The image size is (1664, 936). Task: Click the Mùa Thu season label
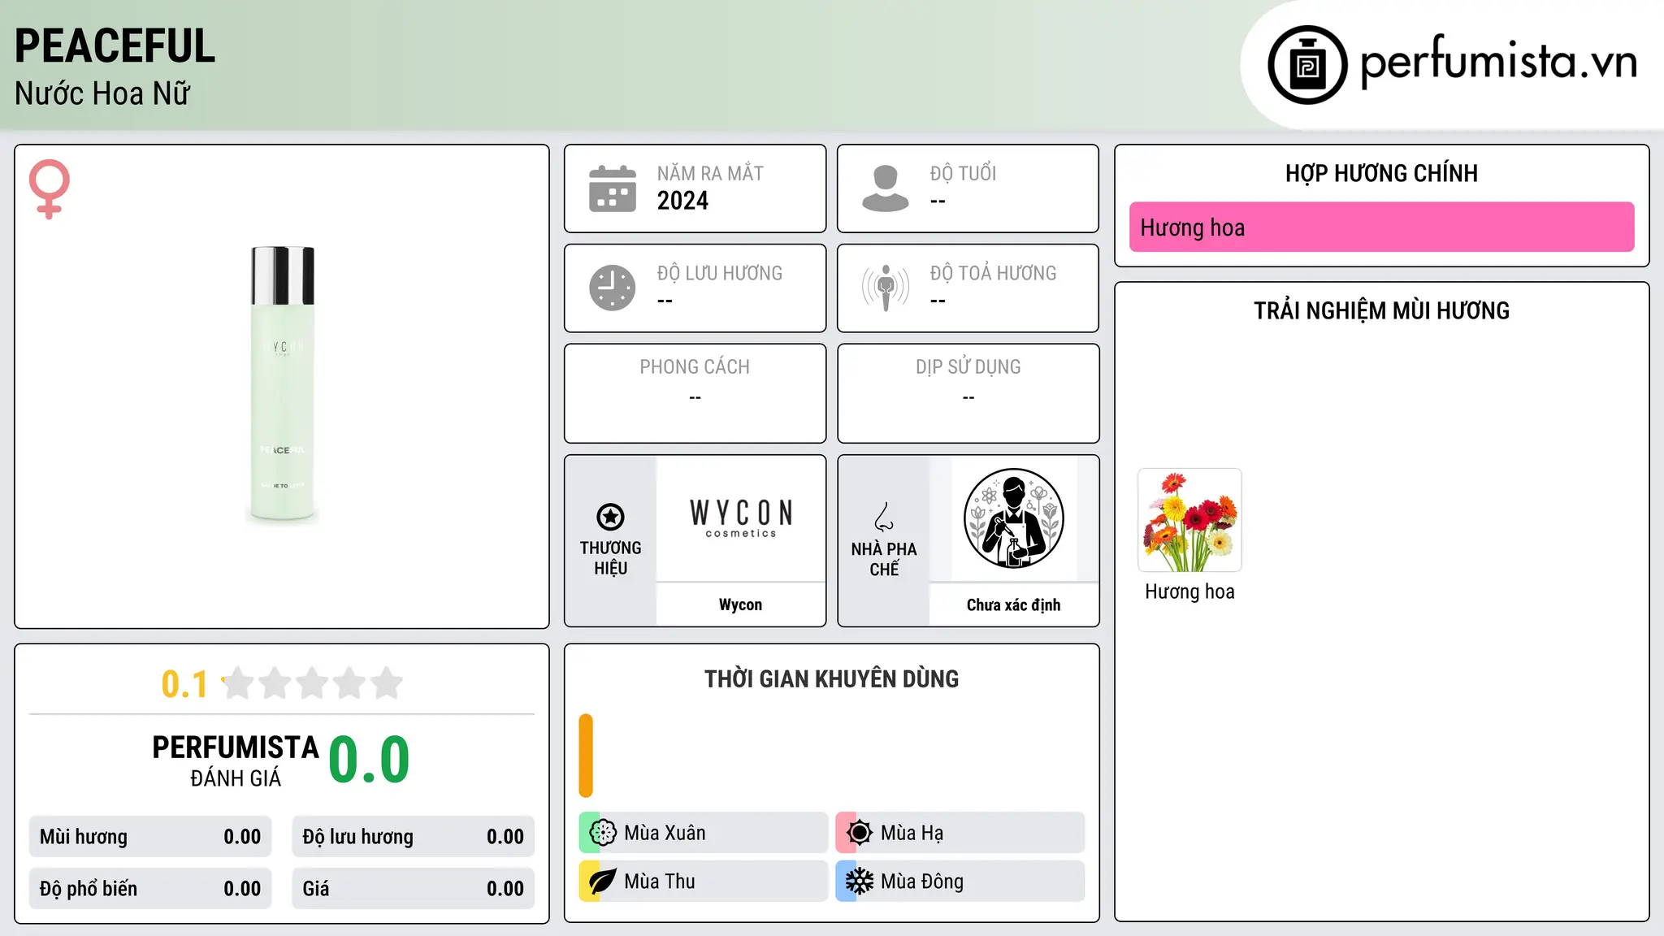pyautogui.click(x=660, y=882)
